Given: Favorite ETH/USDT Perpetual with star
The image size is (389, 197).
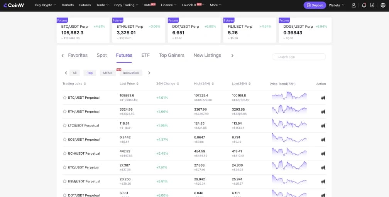Looking at the screenshot, I should tap(64, 111).
